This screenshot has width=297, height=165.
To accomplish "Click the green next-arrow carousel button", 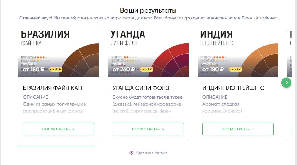I will [x=286, y=83].
